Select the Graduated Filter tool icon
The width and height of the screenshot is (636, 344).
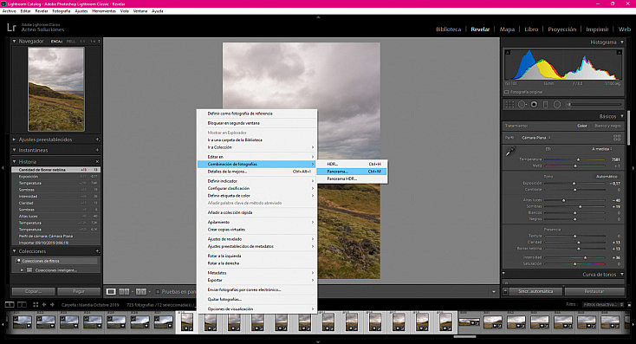coord(546,105)
